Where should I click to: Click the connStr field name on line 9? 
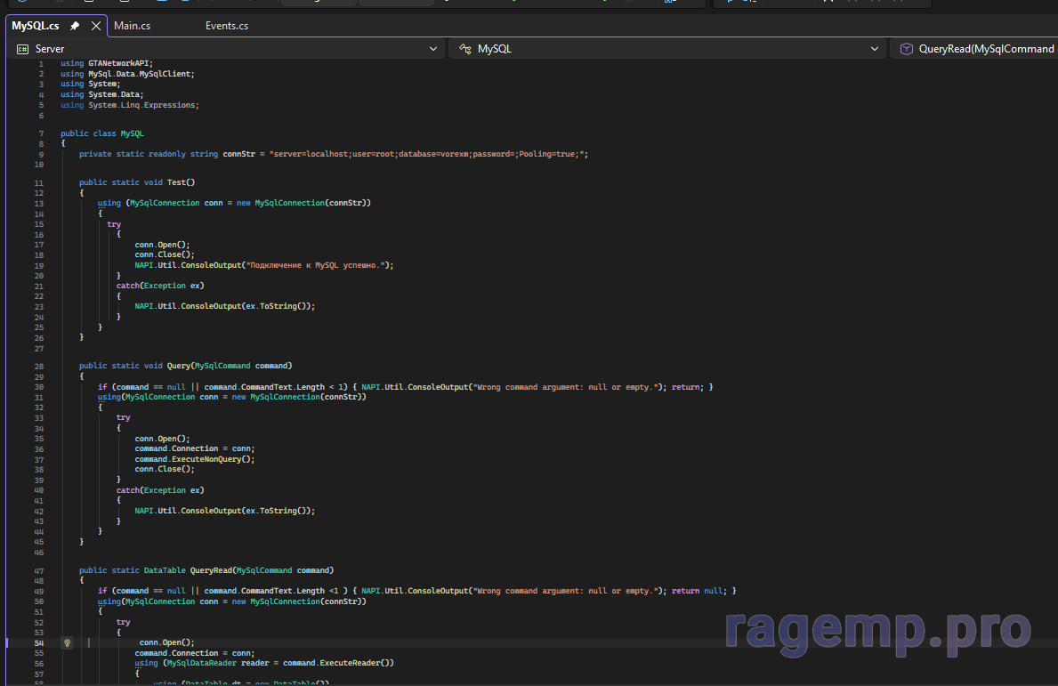pos(238,155)
